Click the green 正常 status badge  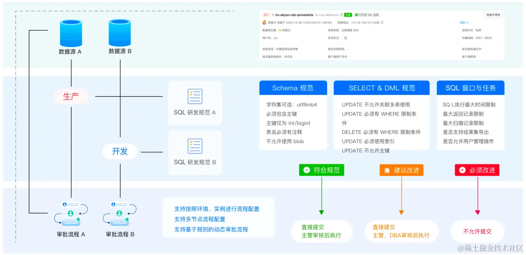(x=348, y=15)
